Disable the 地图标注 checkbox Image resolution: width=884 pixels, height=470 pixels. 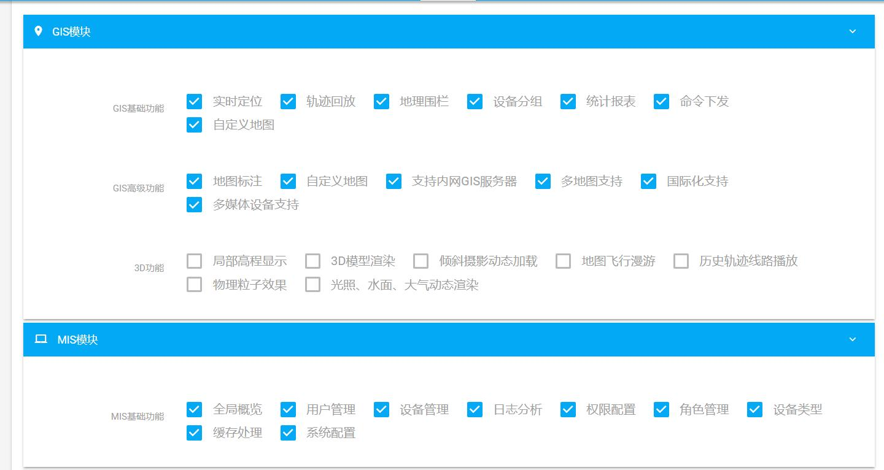(x=195, y=181)
